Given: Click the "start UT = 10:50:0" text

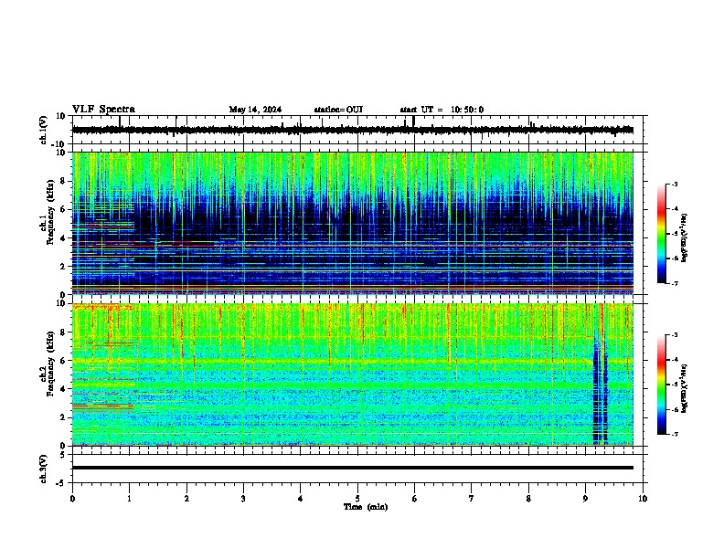Looking at the screenshot, I should pos(442,110).
